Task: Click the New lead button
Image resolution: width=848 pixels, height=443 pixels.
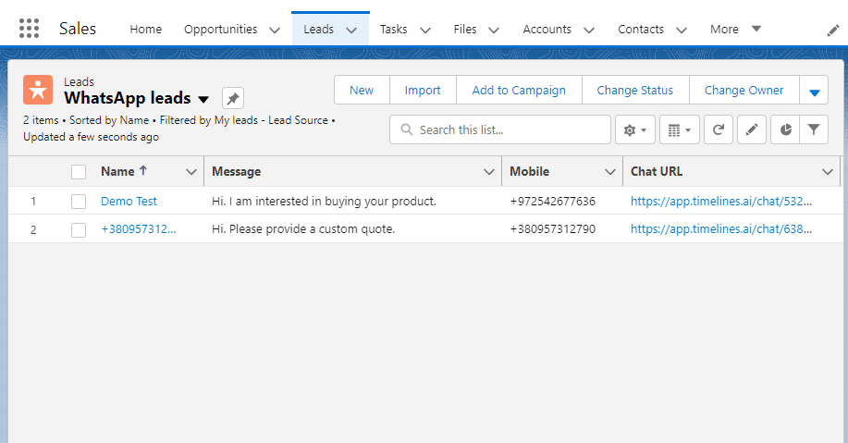Action: pyautogui.click(x=362, y=90)
